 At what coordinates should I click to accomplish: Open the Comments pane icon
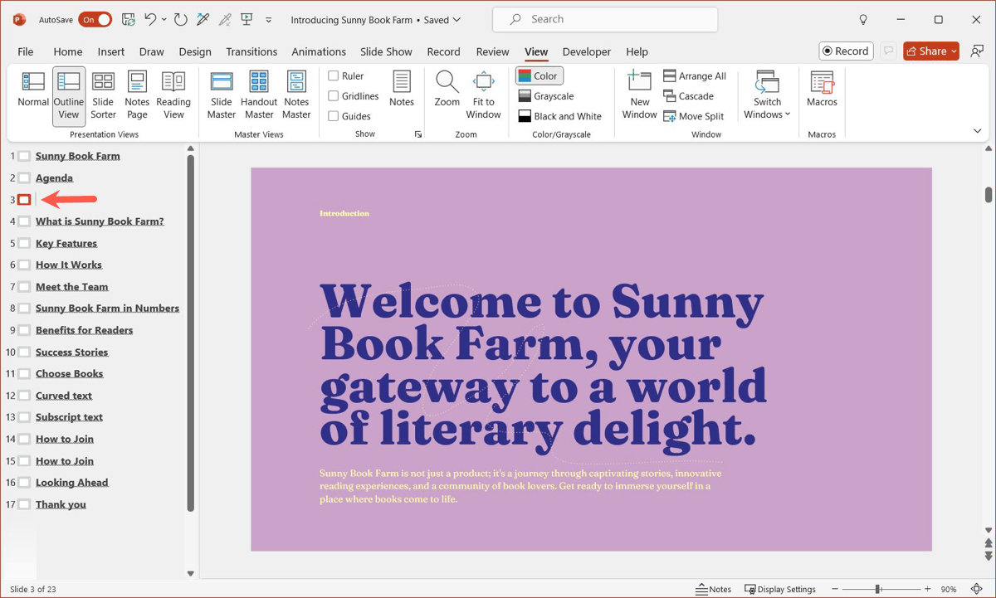coord(888,51)
